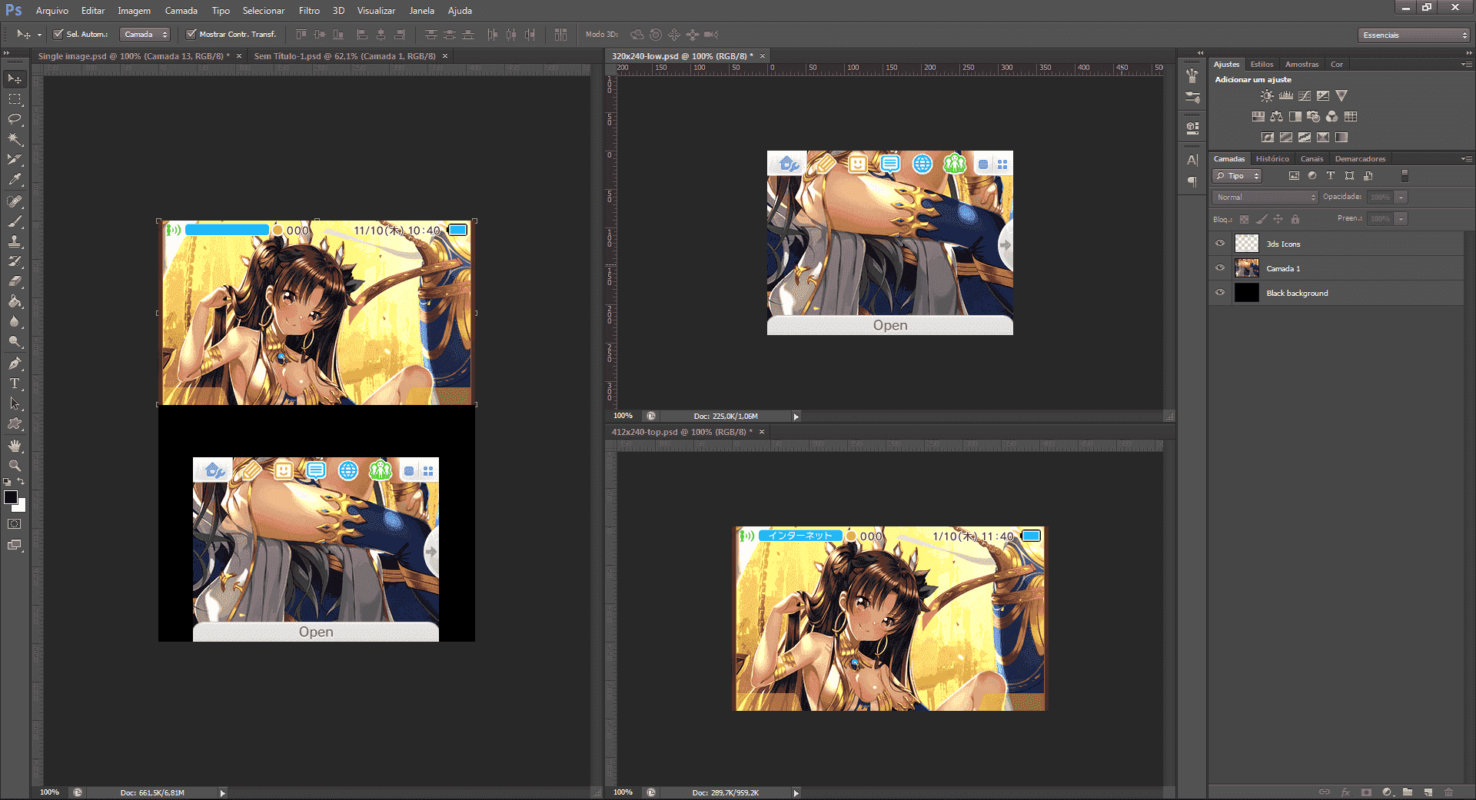Open the Normal blend mode dropdown
The width and height of the screenshot is (1476, 800).
coord(1265,198)
